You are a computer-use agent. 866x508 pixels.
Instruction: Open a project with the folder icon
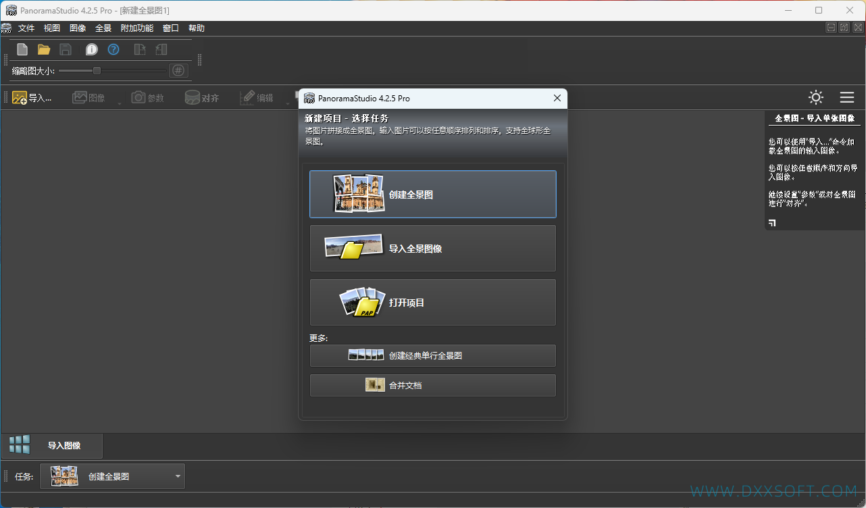44,49
